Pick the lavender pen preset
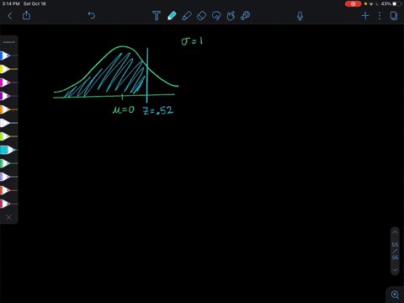 [8, 177]
